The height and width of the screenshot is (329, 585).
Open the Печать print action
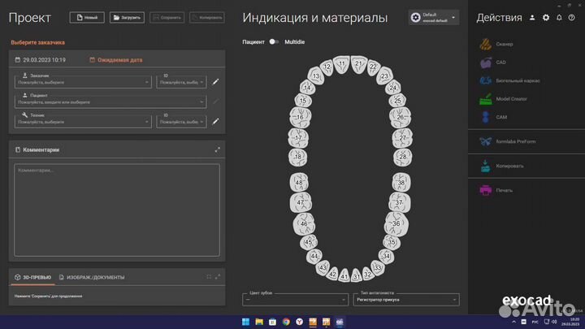pos(496,190)
